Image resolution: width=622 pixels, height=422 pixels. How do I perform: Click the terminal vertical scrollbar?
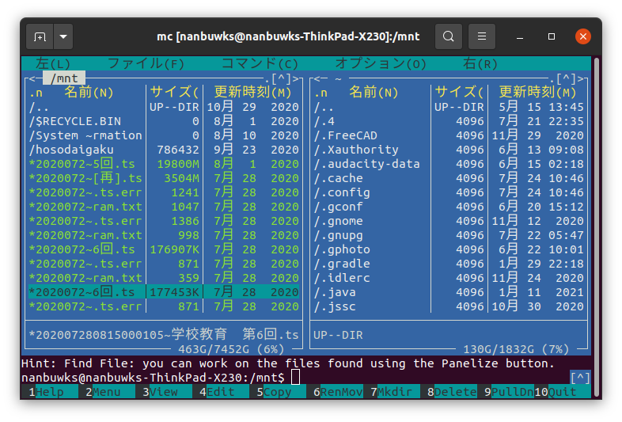596,227
